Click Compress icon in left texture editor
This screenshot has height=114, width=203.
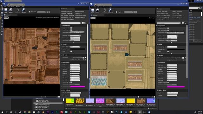click(18, 10)
